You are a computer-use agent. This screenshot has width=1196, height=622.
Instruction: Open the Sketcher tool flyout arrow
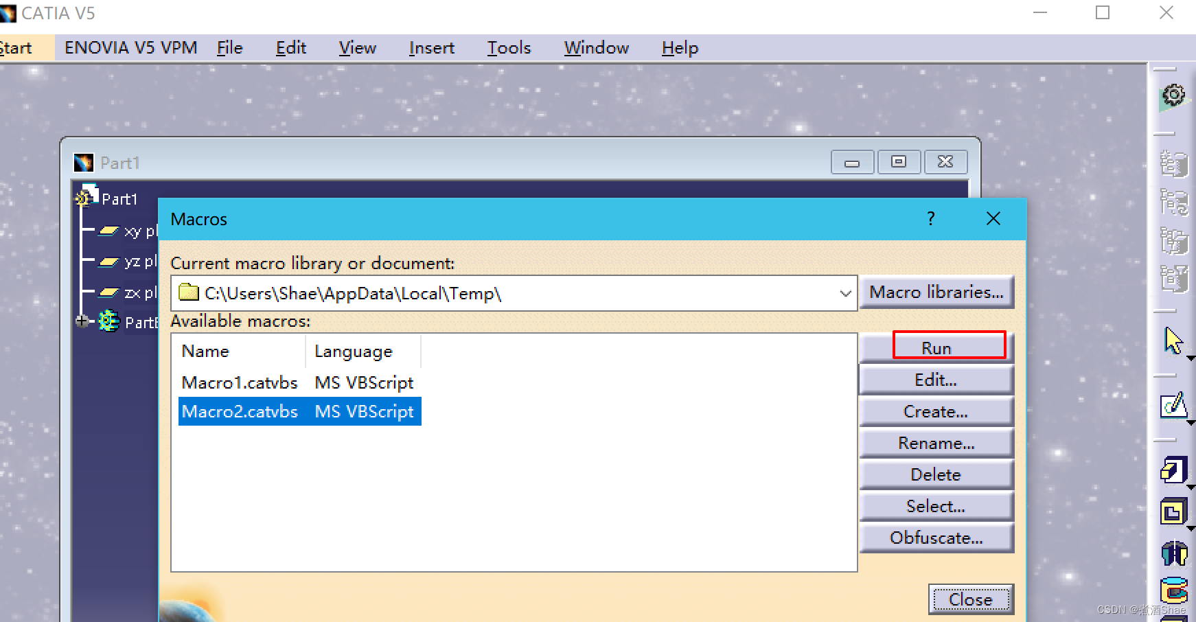[x=1191, y=423]
